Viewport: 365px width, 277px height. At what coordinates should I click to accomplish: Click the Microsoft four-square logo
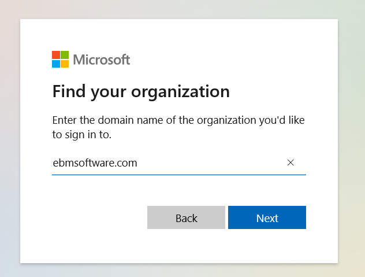60,59
